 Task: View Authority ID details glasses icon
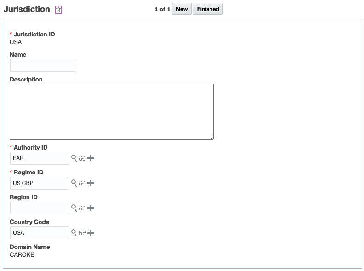point(82,158)
